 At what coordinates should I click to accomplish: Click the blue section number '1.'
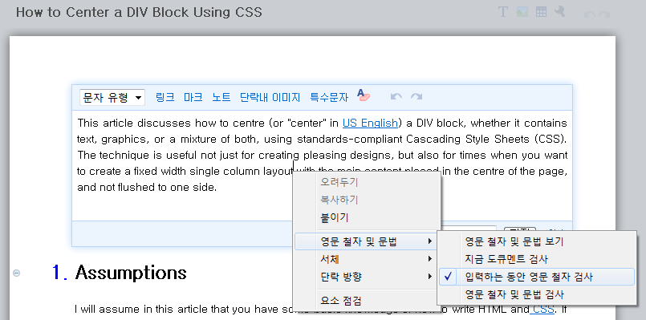(x=60, y=273)
